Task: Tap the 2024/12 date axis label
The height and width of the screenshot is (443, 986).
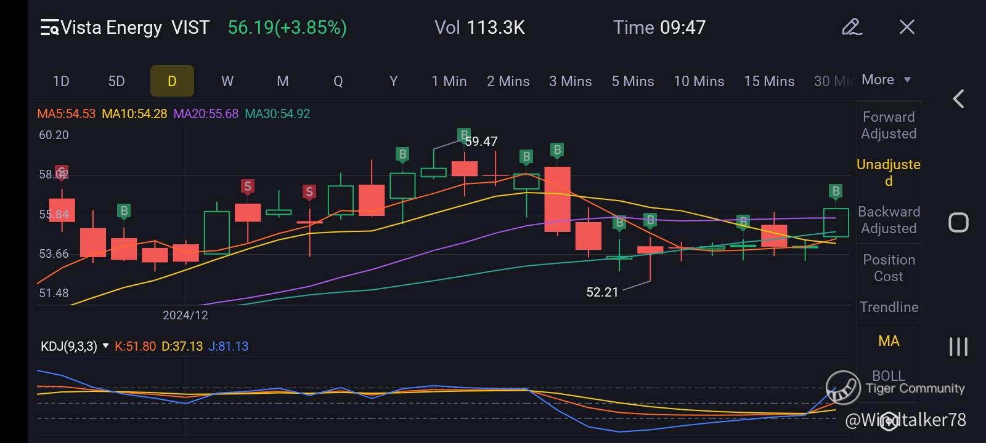Action: pos(185,315)
